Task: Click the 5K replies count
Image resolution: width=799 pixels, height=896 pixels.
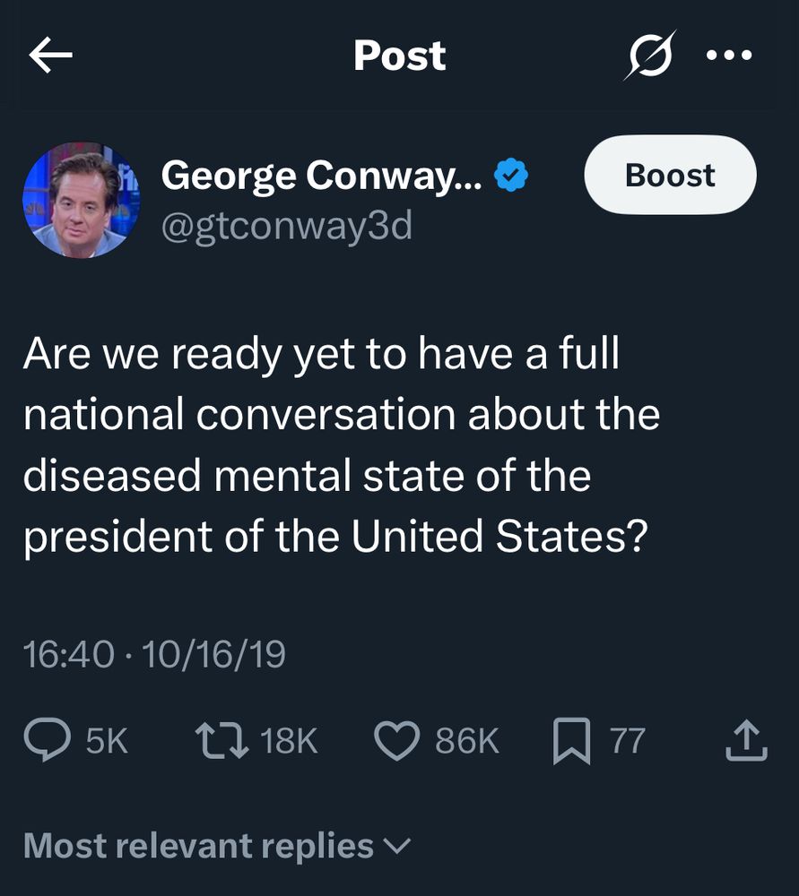Action: (107, 741)
